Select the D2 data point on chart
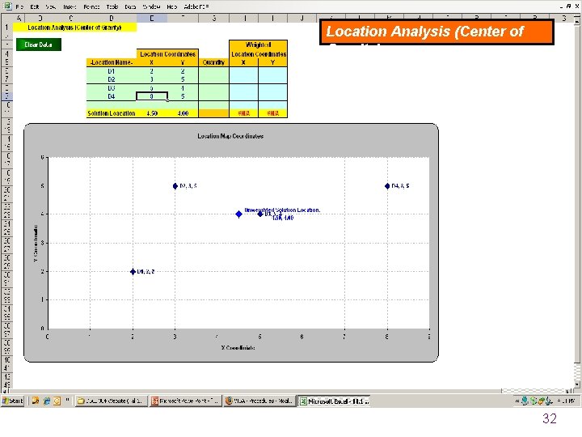The width and height of the screenshot is (582, 437). (x=175, y=186)
